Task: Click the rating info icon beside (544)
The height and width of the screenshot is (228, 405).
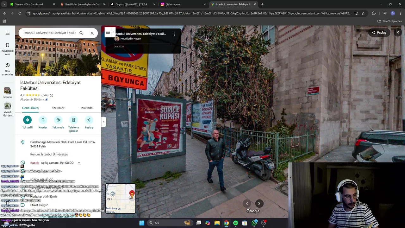Action: pos(52,95)
